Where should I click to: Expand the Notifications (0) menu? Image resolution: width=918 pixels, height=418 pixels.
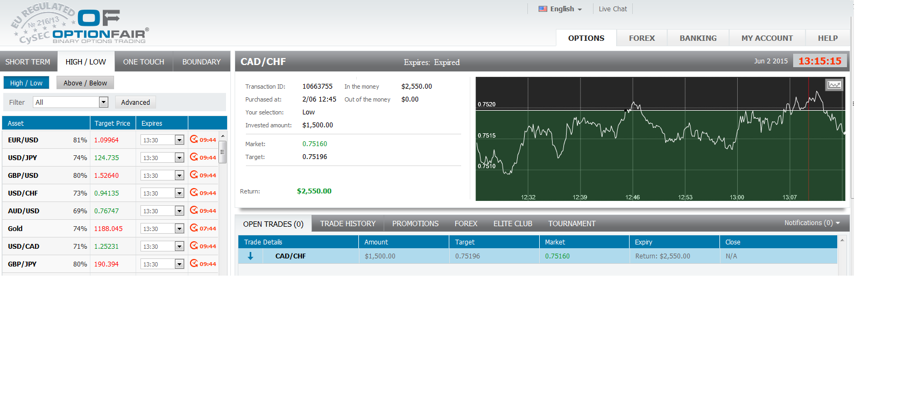click(x=811, y=223)
